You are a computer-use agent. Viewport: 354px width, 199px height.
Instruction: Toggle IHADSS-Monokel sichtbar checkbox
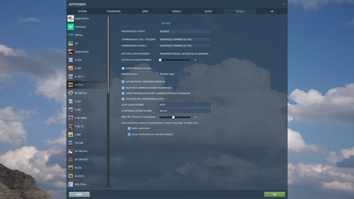coord(123,68)
